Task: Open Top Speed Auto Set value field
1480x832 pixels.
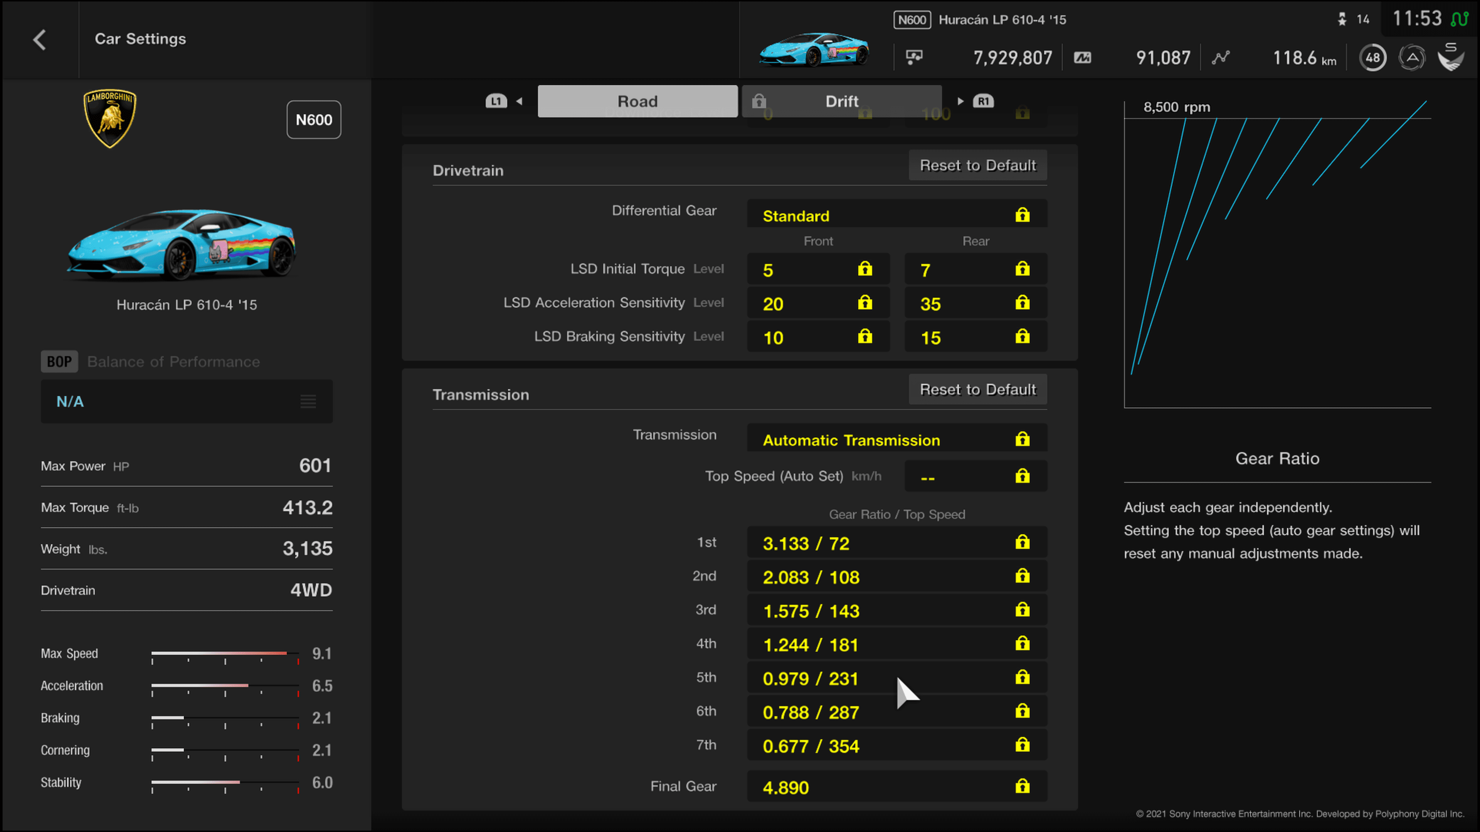Action: coord(975,476)
